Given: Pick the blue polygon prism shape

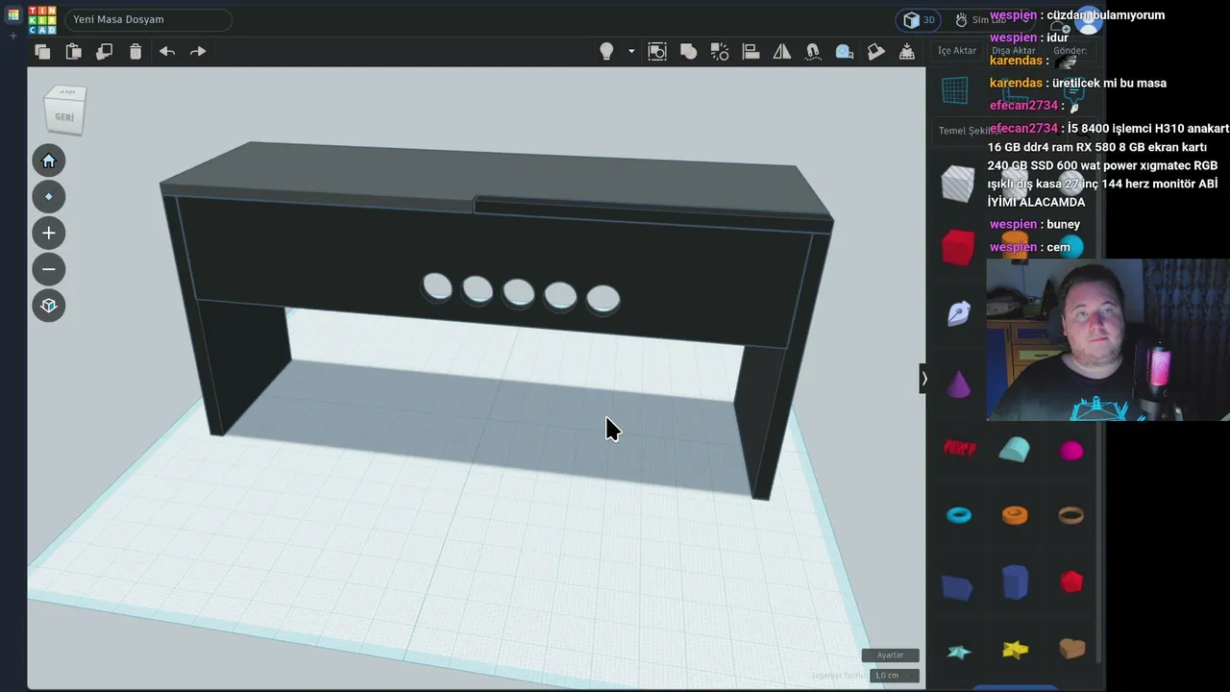Looking at the screenshot, I should click(x=1015, y=582).
